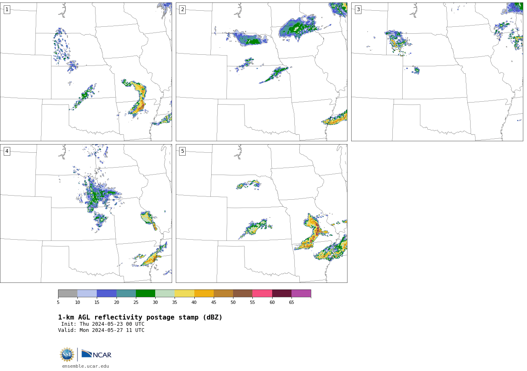Click the orange 40-45 dBZ swatch
This screenshot has width=527, height=371.
(204, 294)
